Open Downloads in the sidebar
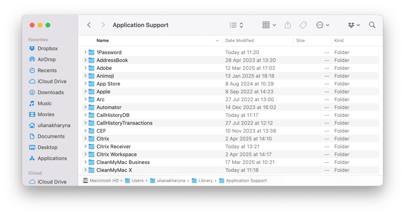 [46, 93]
